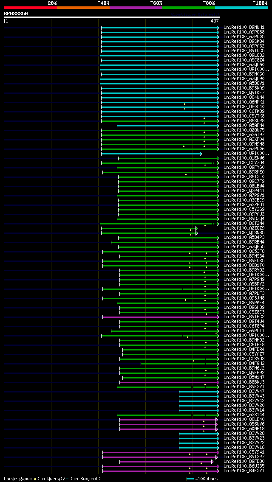The height and width of the screenshot is (482, 272).
Task: Open hit UniRef100_Q653F8
Action: [x=244, y=252]
